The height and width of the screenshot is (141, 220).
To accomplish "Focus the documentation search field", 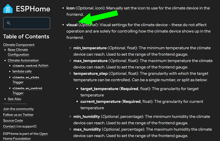I will tap(26, 23).
